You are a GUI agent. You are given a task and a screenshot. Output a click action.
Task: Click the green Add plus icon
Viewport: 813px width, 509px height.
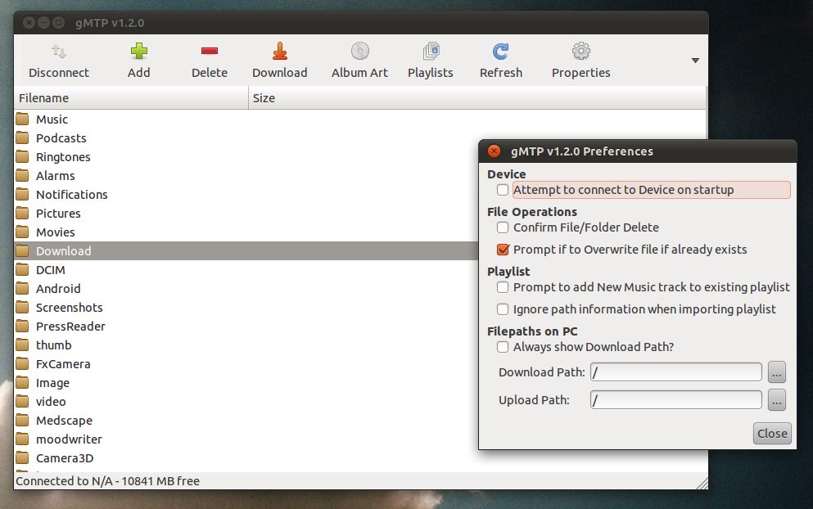(139, 52)
